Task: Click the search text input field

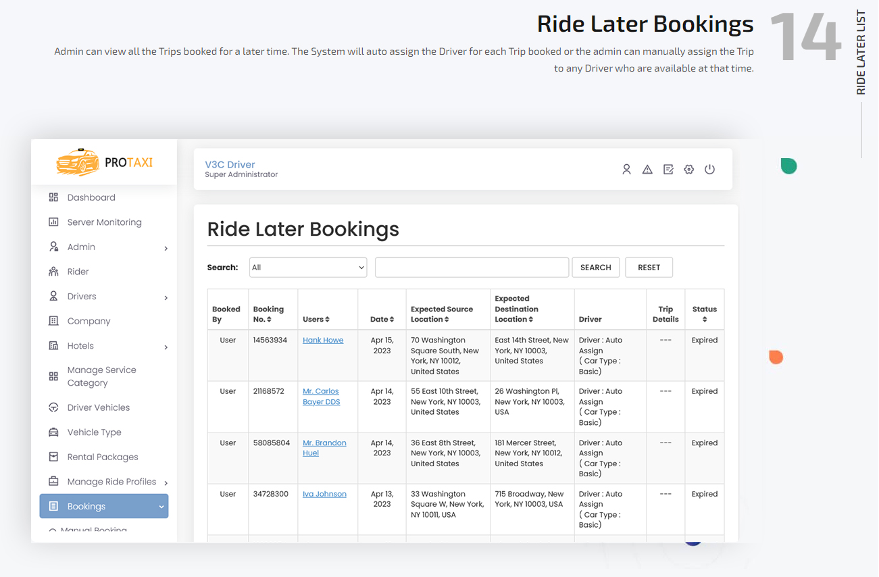Action: 472,268
